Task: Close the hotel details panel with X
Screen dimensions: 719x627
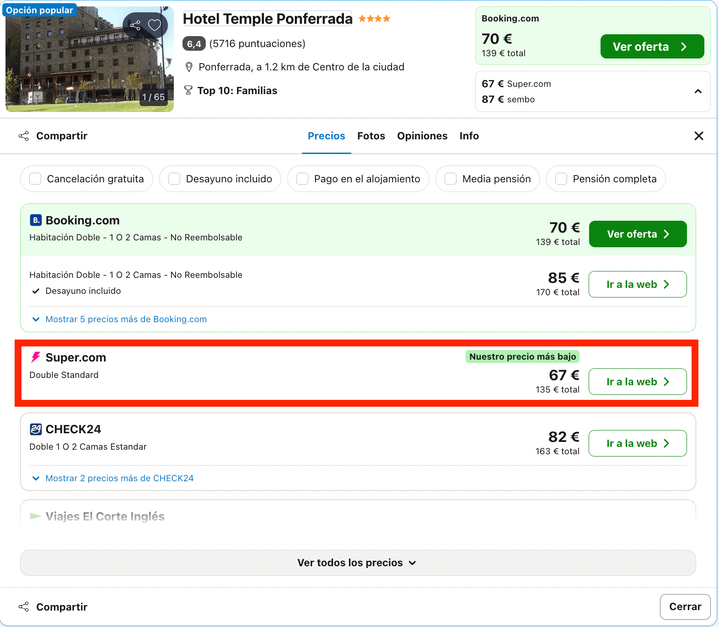Action: (698, 136)
